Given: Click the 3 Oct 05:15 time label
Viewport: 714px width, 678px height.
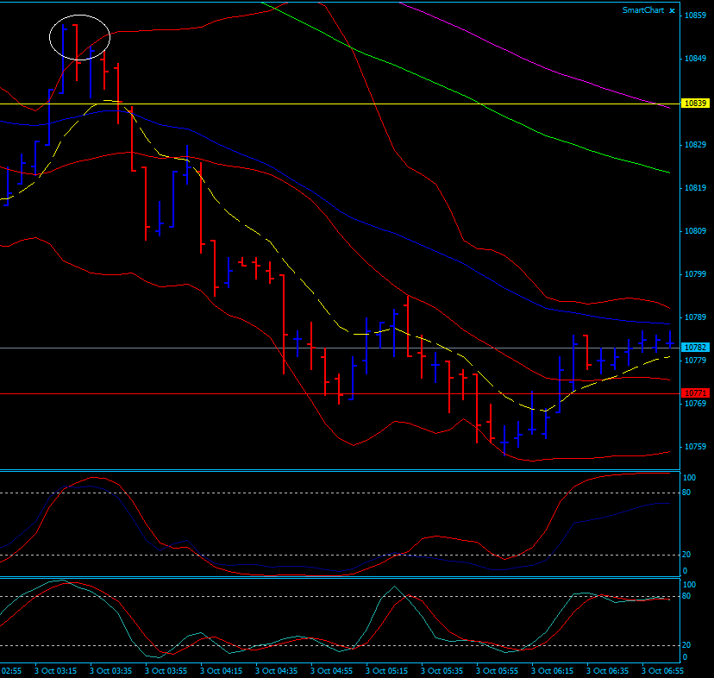Looking at the screenshot, I should 386,671.
